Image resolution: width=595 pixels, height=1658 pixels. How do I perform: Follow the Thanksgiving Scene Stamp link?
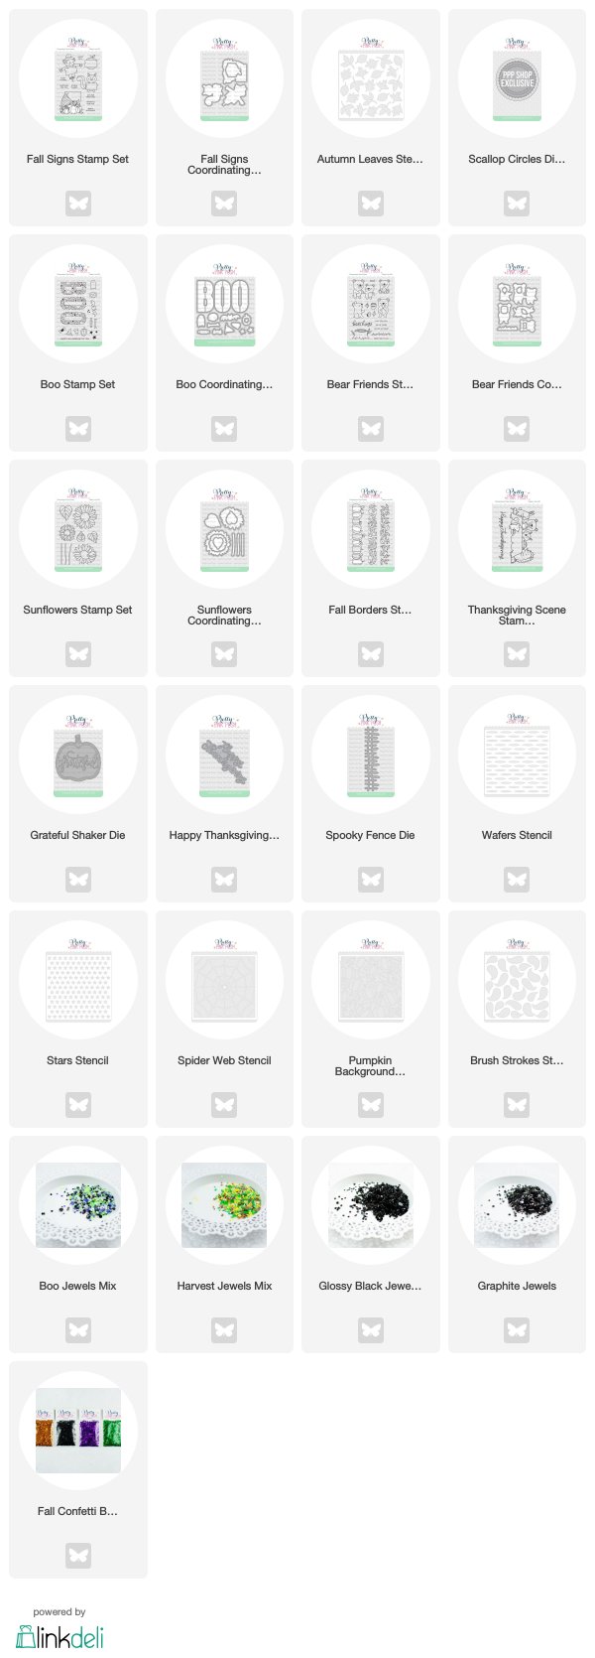(517, 616)
